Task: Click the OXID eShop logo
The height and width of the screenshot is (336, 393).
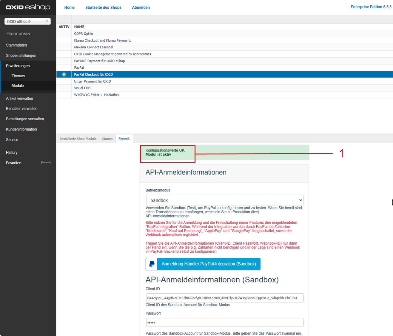Action: [28, 7]
